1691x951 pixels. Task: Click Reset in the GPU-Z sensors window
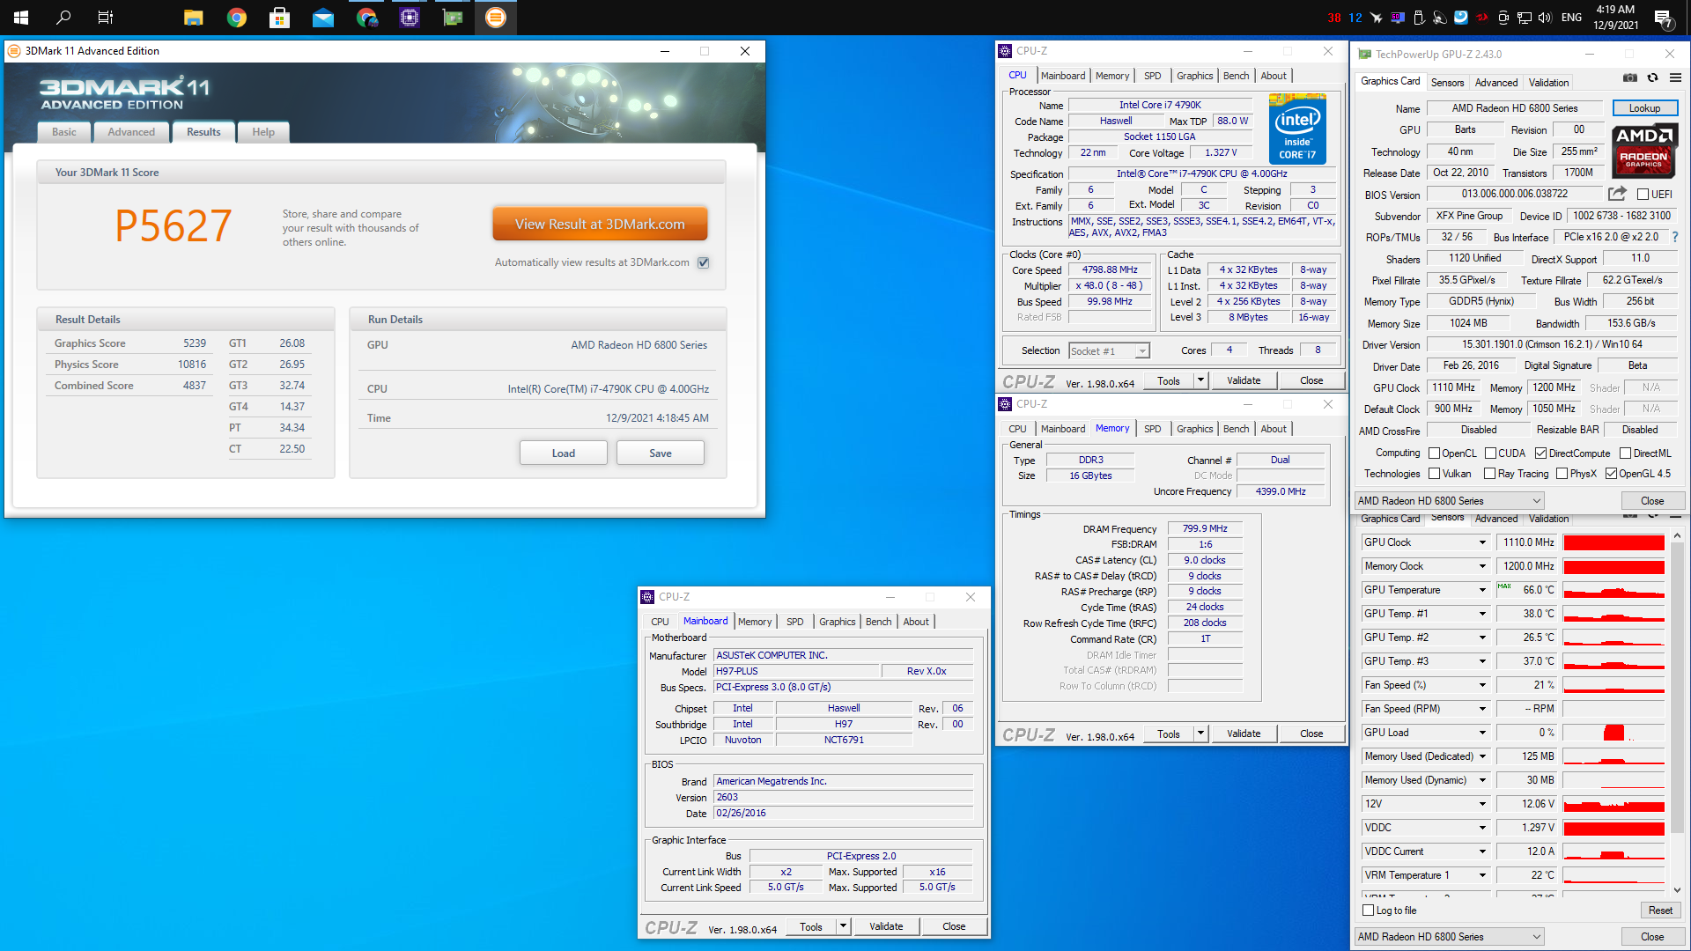1660,910
